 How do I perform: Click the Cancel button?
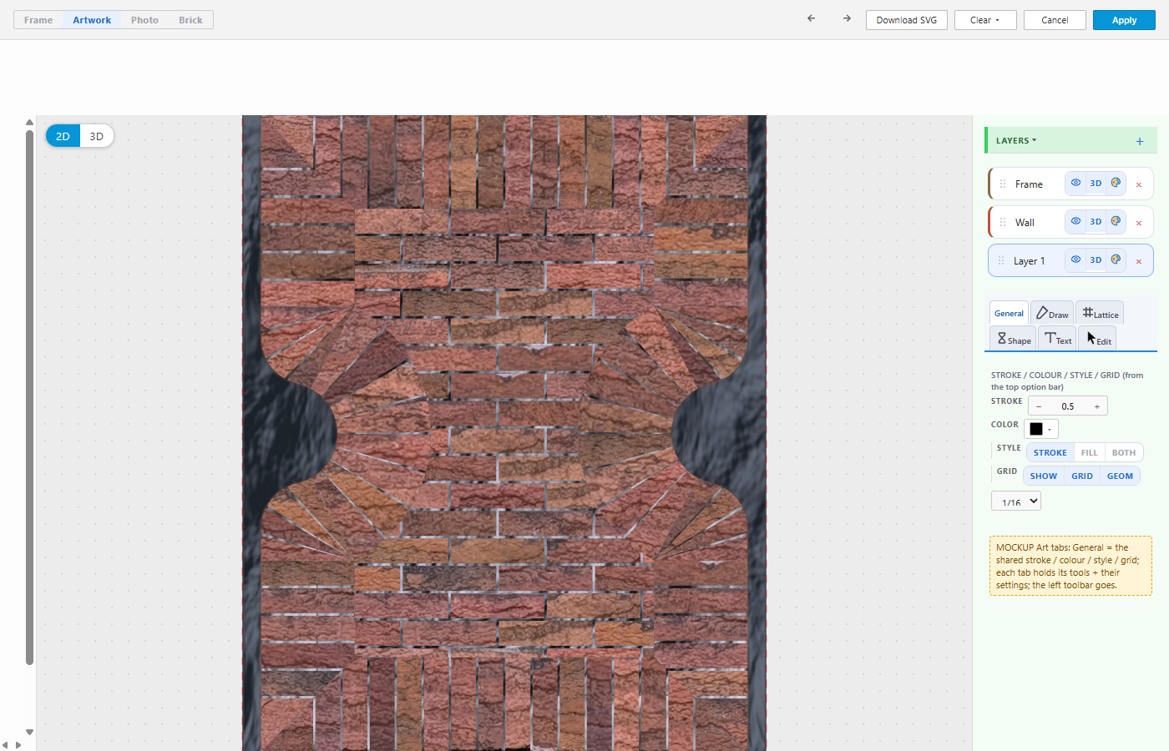point(1055,20)
